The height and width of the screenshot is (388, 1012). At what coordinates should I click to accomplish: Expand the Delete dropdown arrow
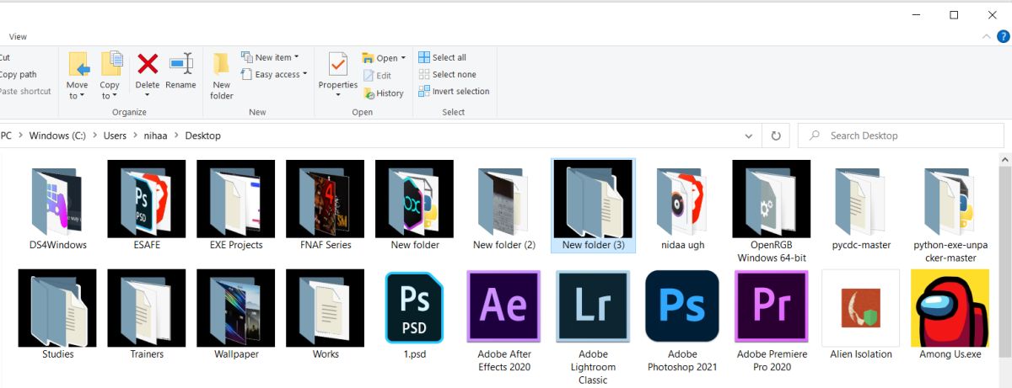point(148,95)
